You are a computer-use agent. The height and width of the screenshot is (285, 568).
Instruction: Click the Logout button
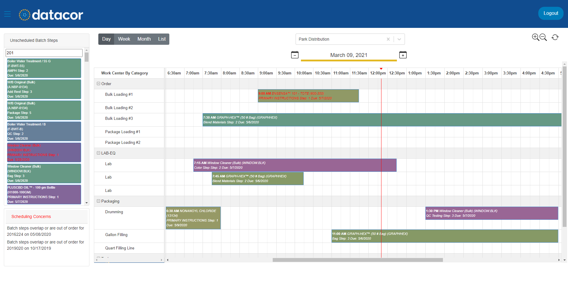click(550, 13)
